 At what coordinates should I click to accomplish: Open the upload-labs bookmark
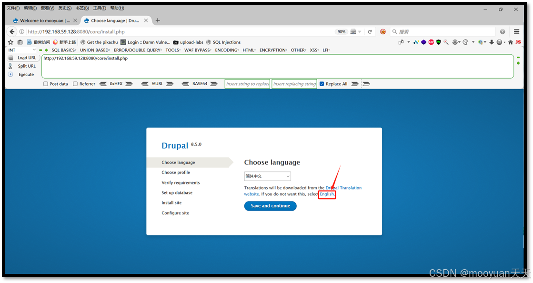pos(188,42)
